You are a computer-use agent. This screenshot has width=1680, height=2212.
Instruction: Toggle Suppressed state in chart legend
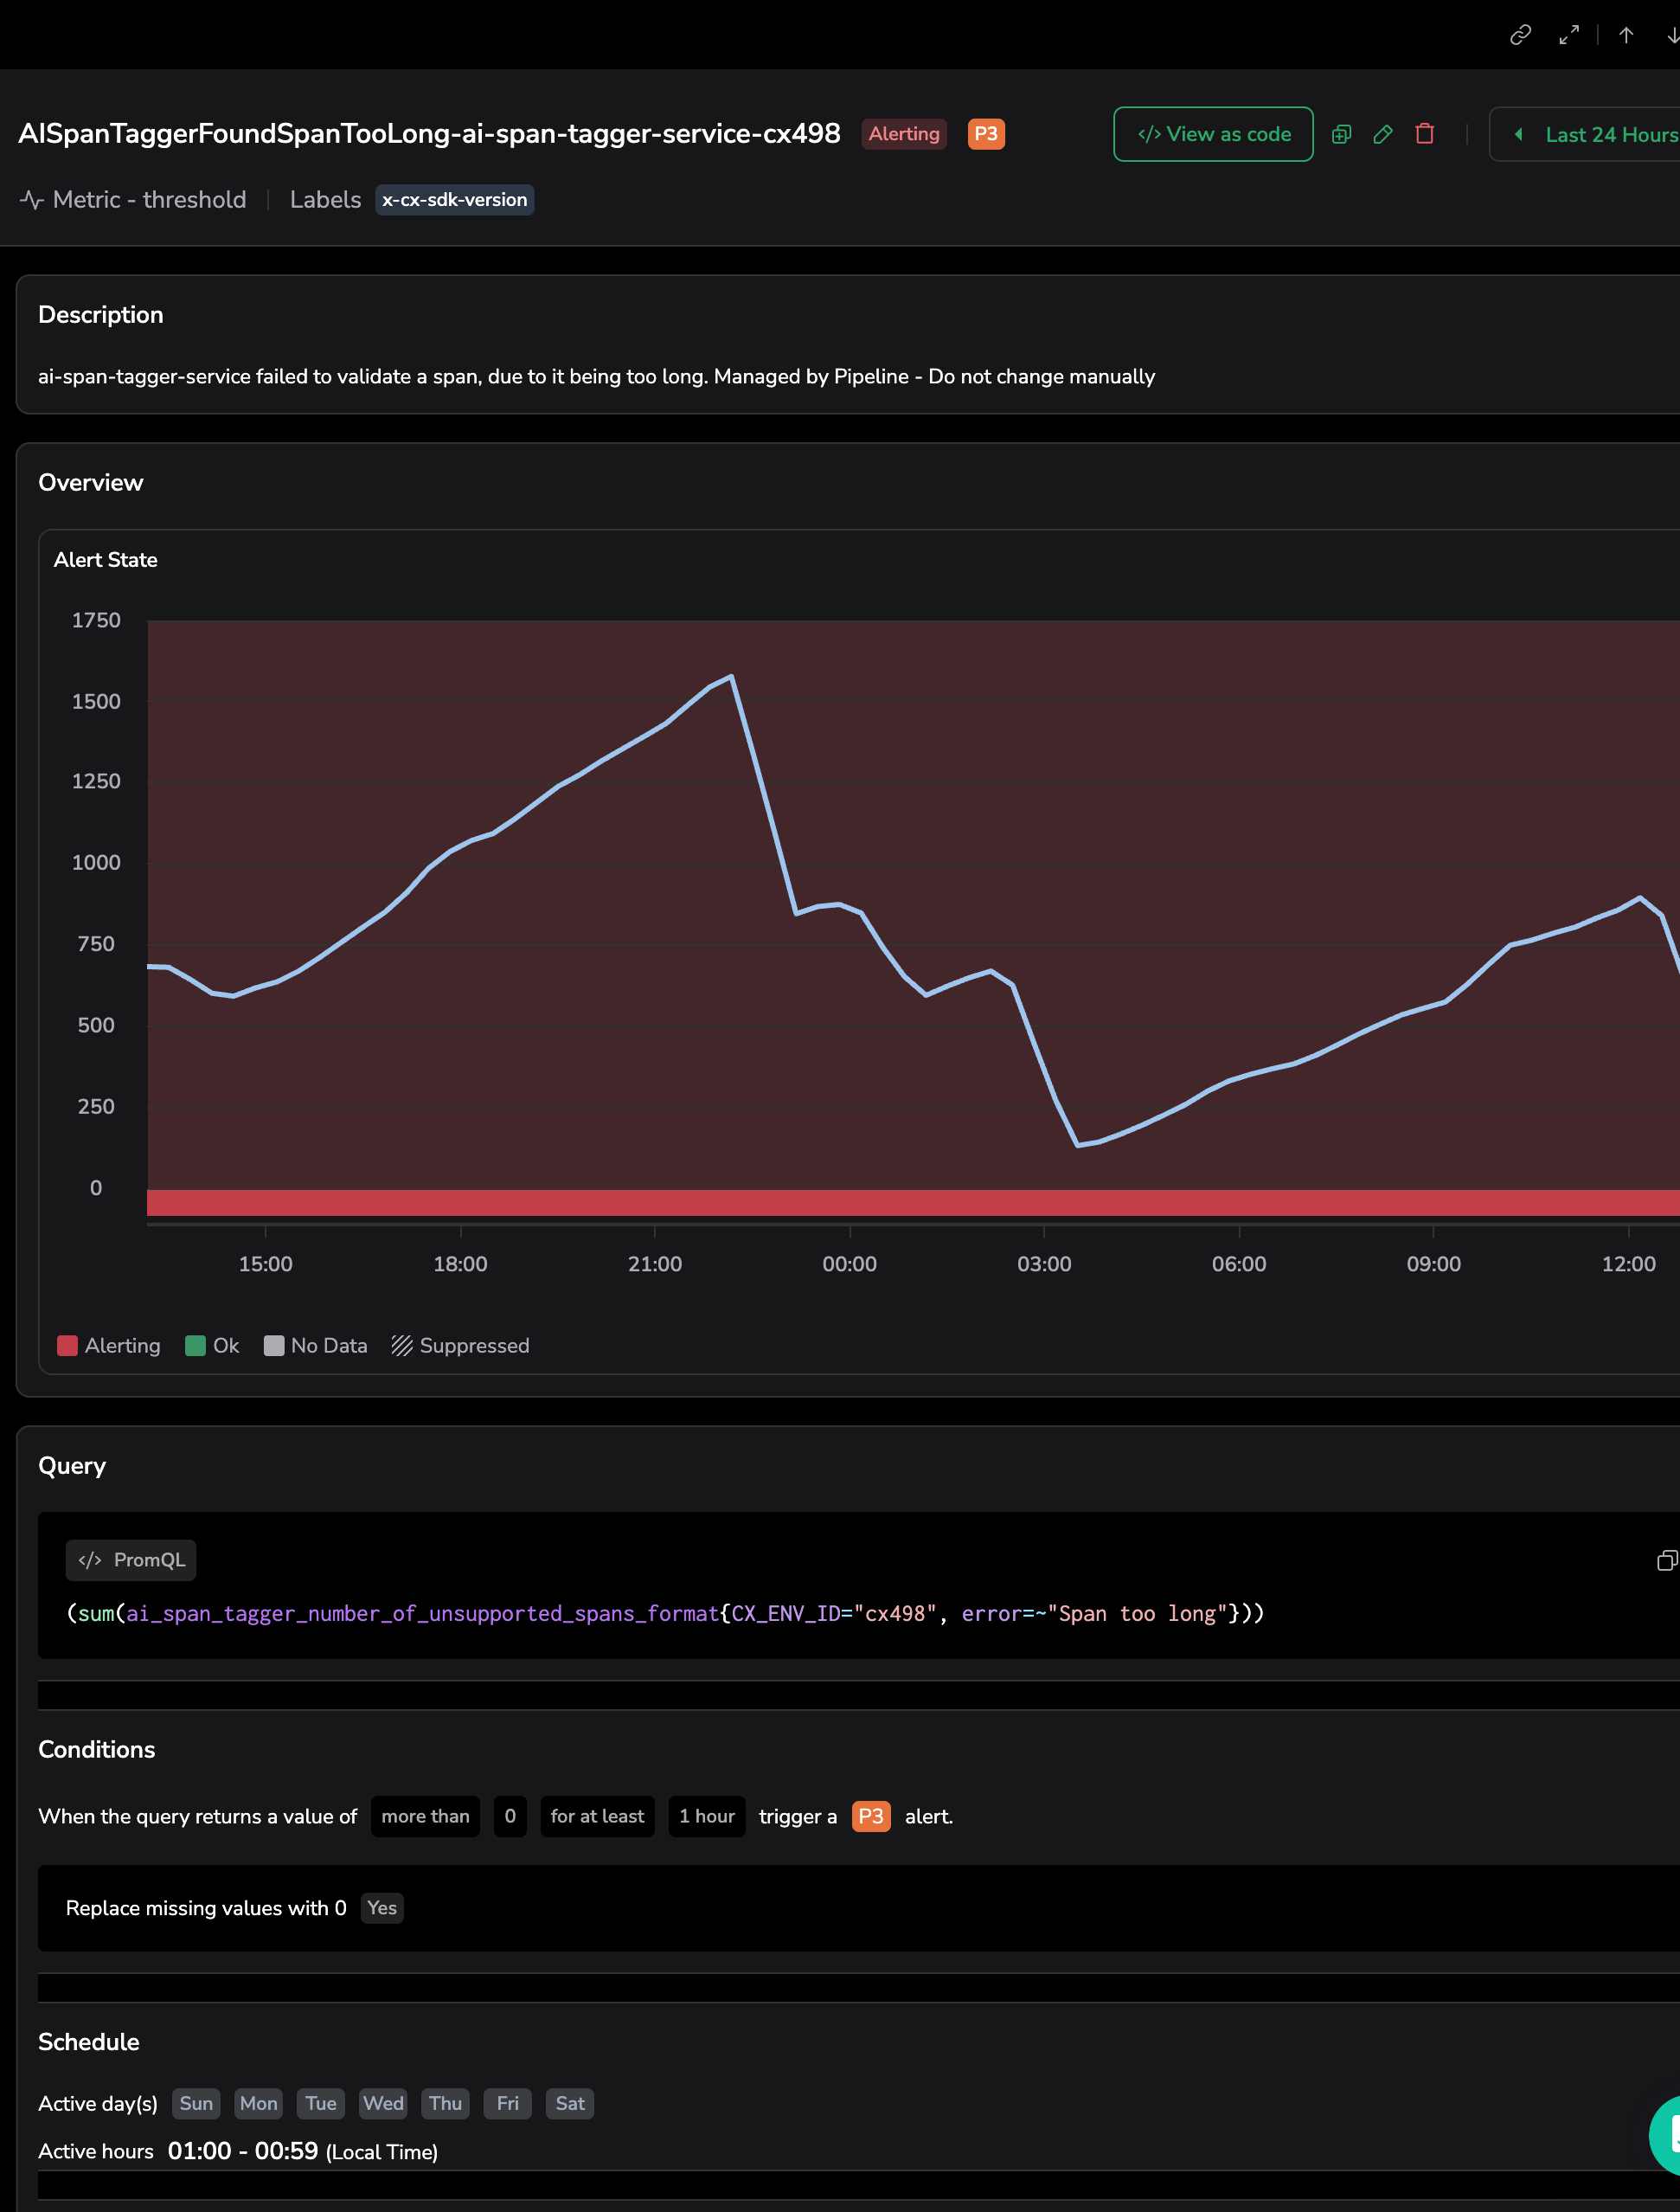tap(460, 1346)
